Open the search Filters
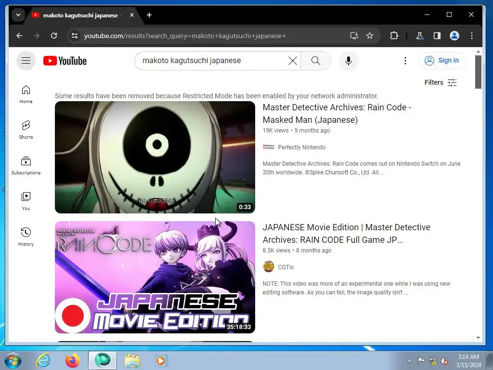Viewport: 493px width, 370px height. [x=441, y=82]
